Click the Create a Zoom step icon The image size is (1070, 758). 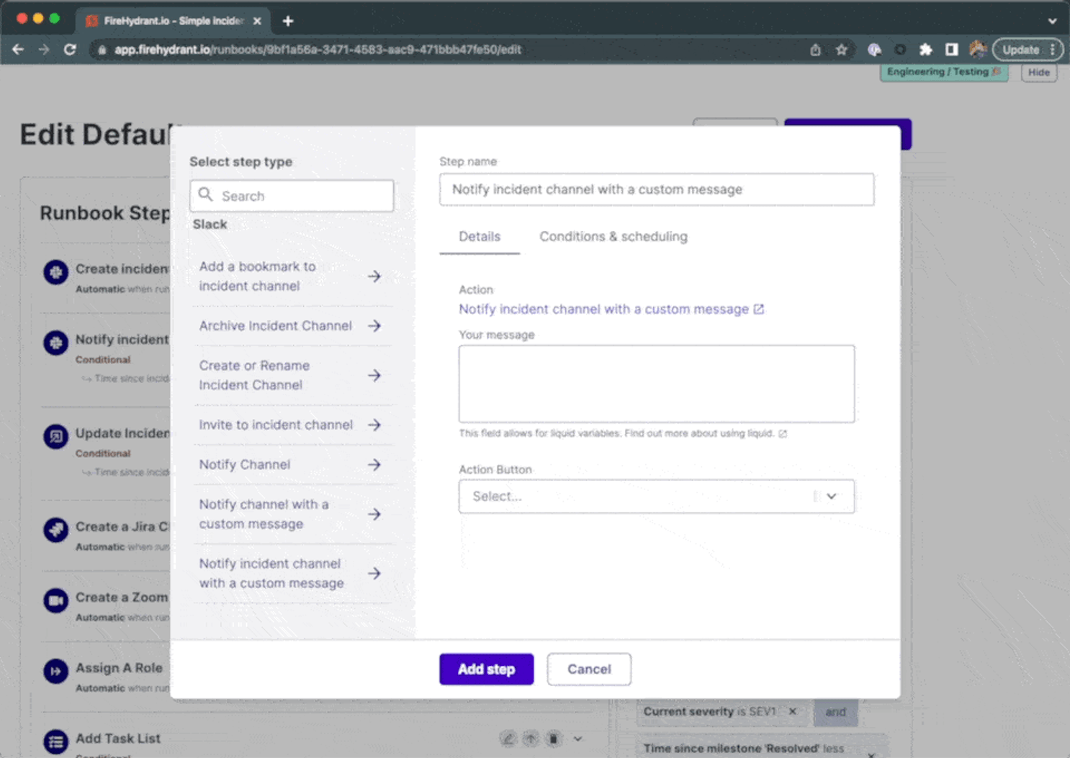(x=55, y=600)
